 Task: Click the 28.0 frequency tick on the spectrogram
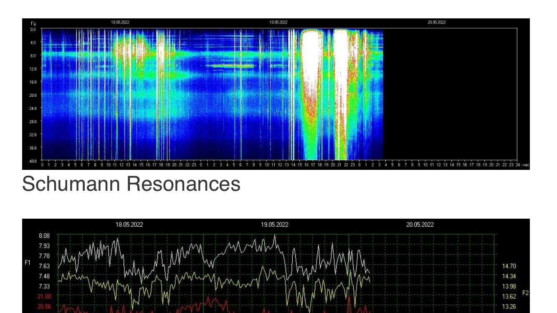point(33,121)
